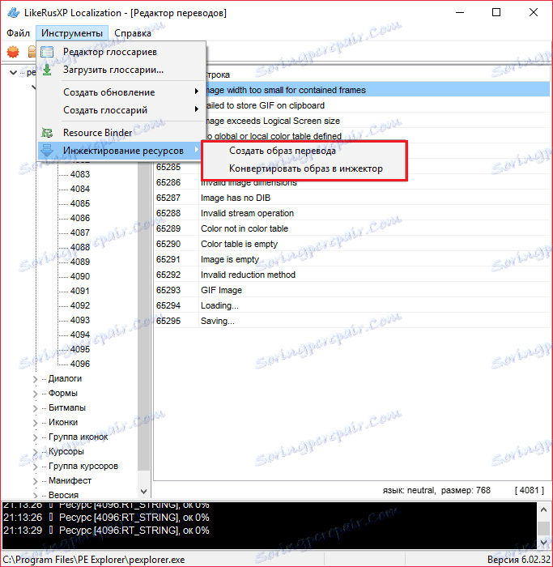Select the Версия tree item

click(x=63, y=495)
